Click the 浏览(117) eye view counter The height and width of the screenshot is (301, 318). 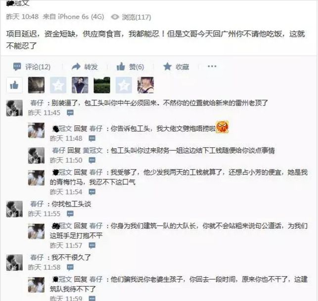coord(131,17)
